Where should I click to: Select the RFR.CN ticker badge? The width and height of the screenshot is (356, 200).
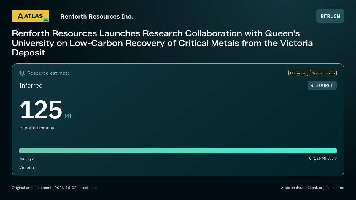point(330,16)
